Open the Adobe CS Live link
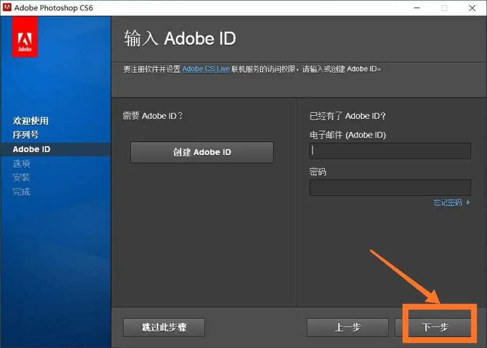Viewport: 487px width, 348px height. pyautogui.click(x=206, y=69)
